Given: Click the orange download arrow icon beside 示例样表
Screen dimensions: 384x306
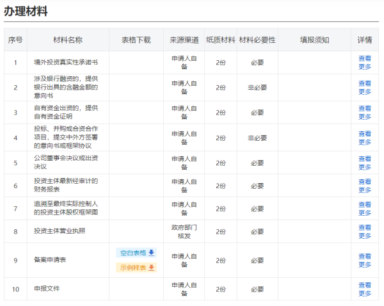Looking at the screenshot, I should click(151, 268).
